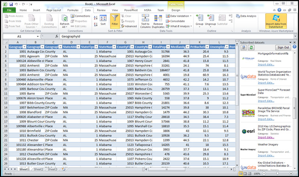Click the formula bar showing GeographyId

click(x=177, y=36)
